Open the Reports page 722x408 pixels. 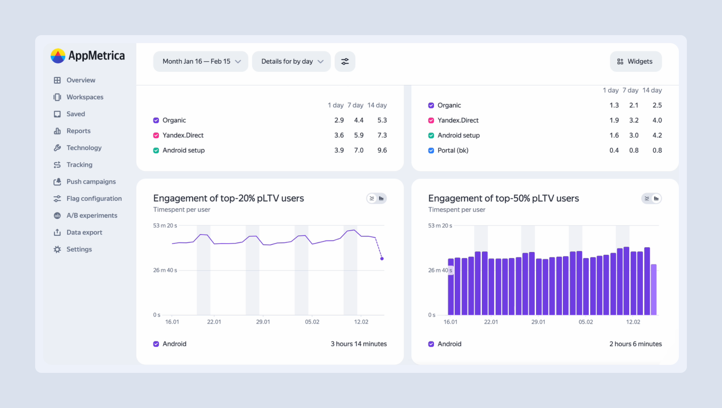[78, 131]
